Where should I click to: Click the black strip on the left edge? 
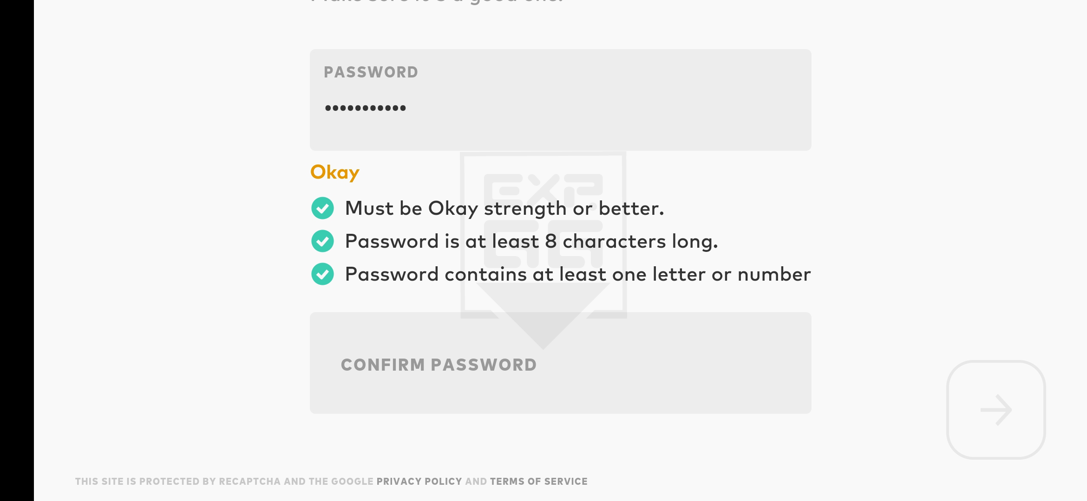click(x=17, y=250)
